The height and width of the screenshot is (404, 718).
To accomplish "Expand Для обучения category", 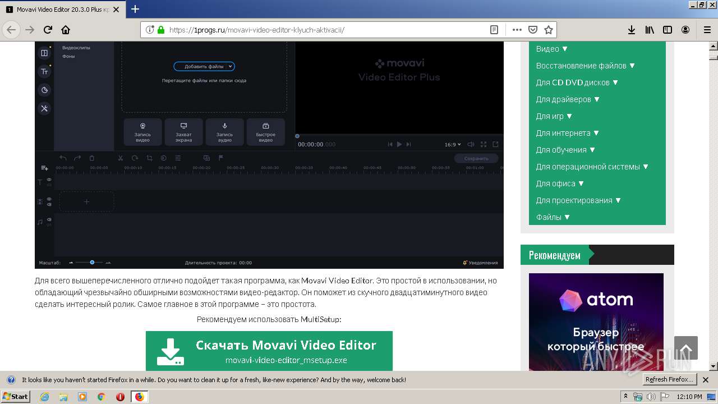I will coord(565,150).
